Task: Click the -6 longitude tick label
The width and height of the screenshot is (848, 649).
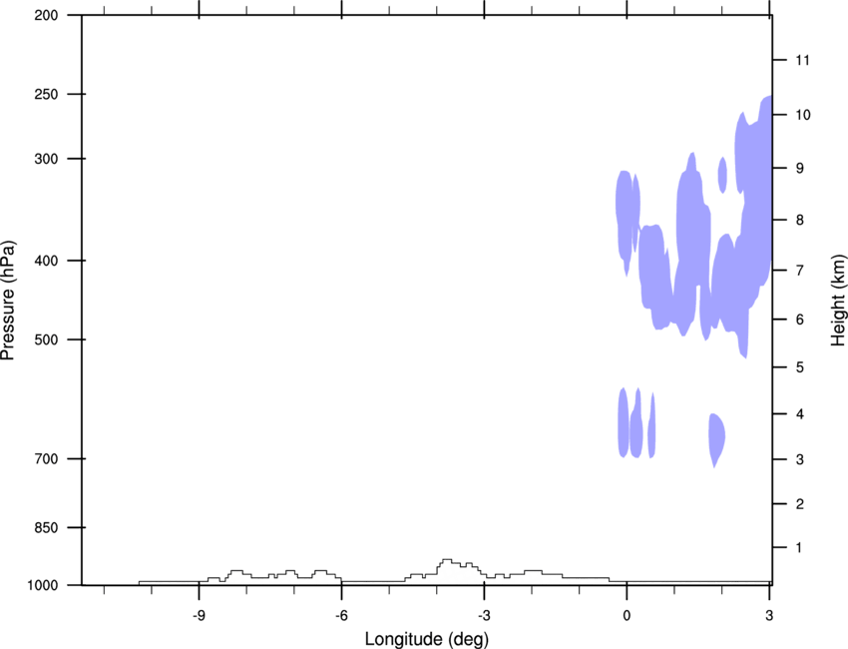Action: click(x=341, y=615)
